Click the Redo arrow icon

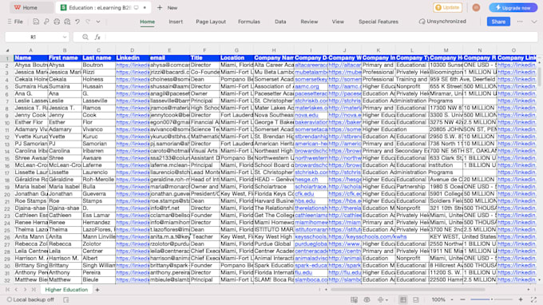coord(88,22)
